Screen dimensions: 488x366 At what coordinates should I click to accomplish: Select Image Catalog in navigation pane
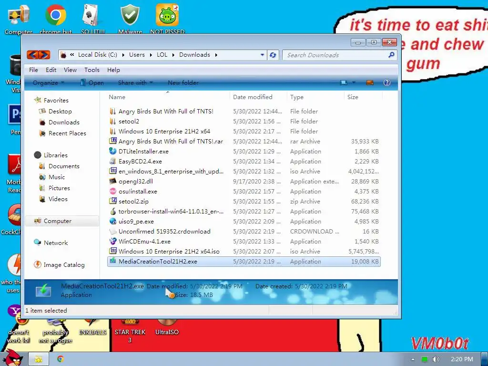click(64, 265)
